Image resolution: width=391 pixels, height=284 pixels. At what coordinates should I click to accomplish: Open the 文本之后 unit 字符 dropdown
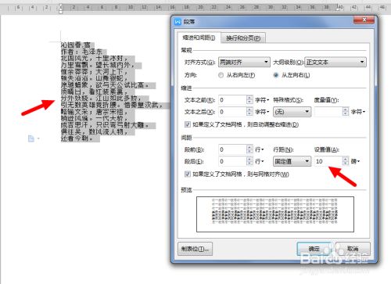(x=262, y=112)
